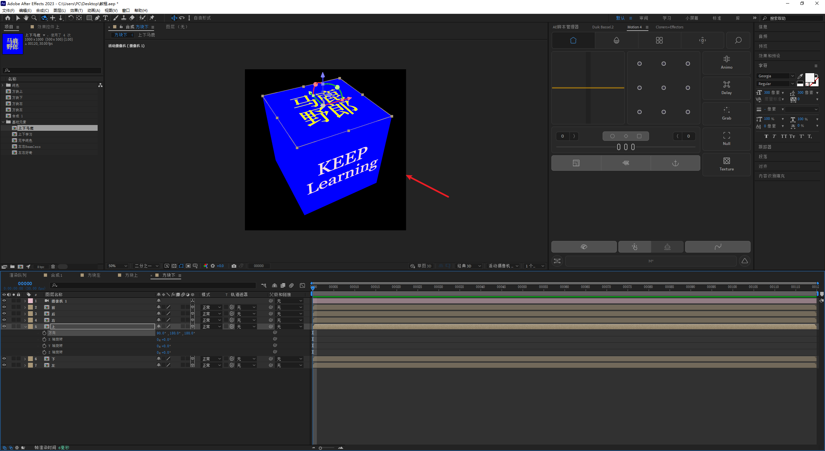Select 上下学习 in project panel

point(25,134)
